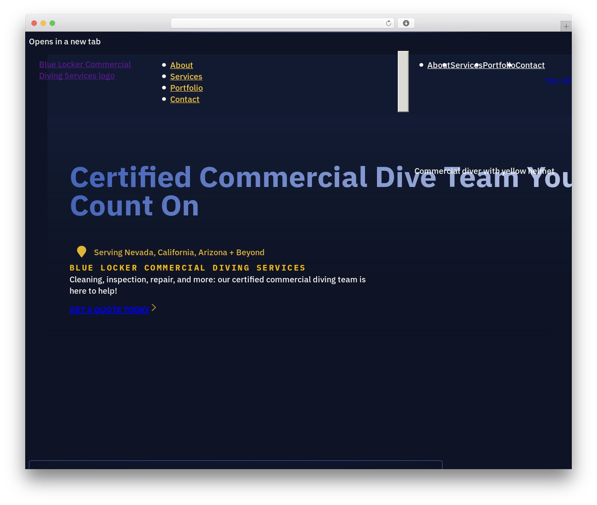Click Blue Locker Commercial Diving Services subtitle
This screenshot has width=597, height=505.
187,268
